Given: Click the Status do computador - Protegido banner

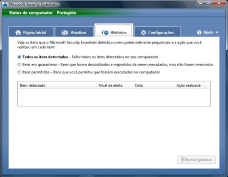Looking at the screenshot, I should click(114, 13).
